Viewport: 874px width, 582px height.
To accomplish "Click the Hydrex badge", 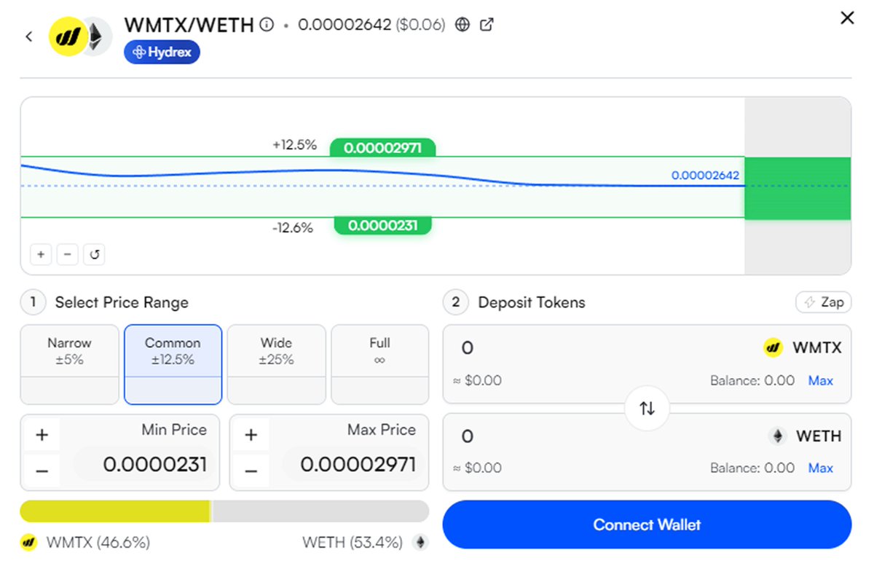I will (162, 52).
